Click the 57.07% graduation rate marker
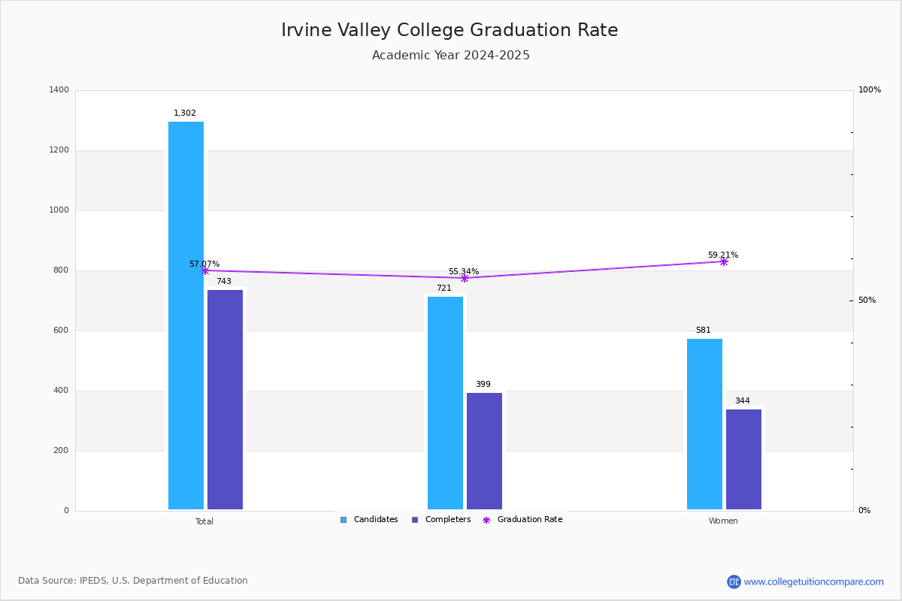The height and width of the screenshot is (601, 902). coord(204,270)
